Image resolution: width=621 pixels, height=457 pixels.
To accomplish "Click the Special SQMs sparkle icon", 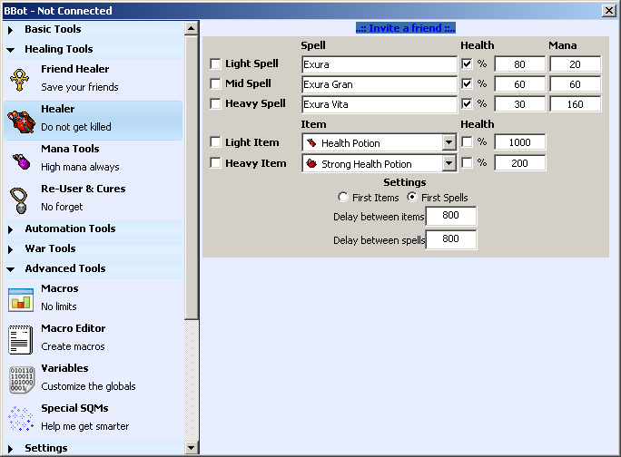I will click(x=20, y=418).
